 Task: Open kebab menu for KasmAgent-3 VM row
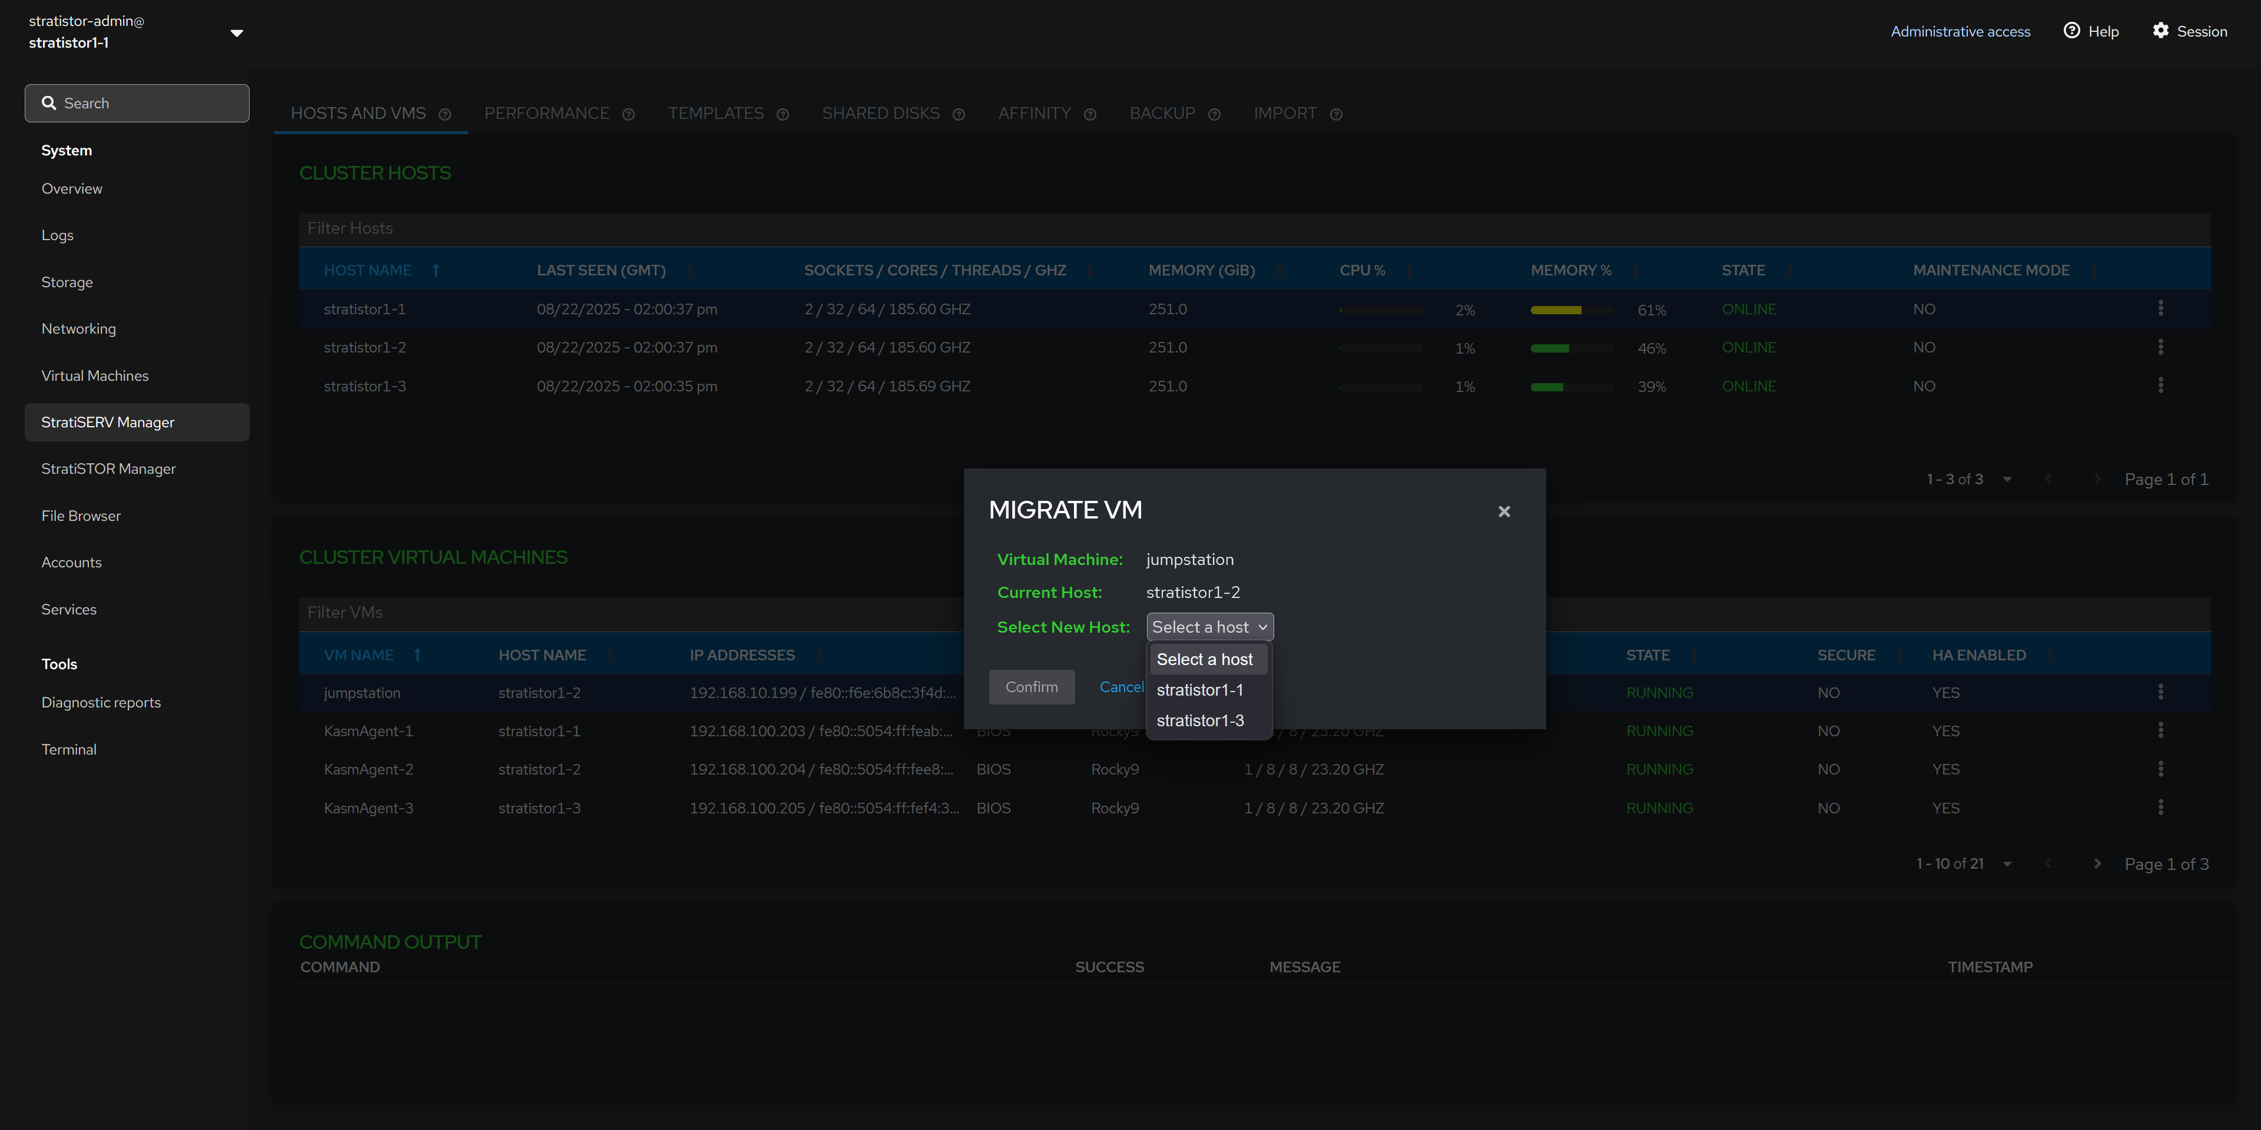click(2160, 807)
